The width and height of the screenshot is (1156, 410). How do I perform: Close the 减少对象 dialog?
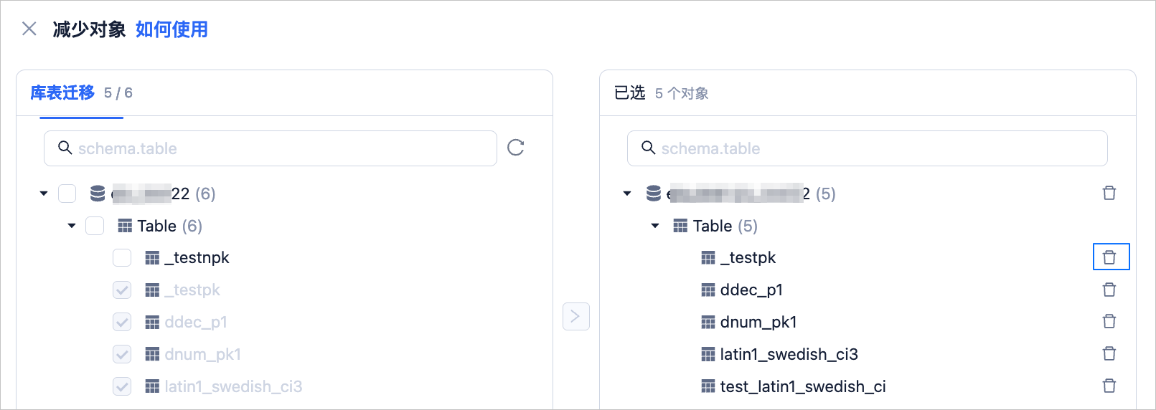tap(29, 29)
